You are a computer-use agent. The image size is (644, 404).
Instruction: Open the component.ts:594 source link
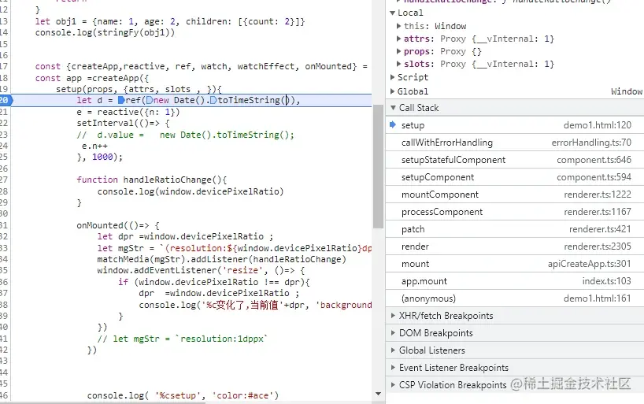click(594, 176)
